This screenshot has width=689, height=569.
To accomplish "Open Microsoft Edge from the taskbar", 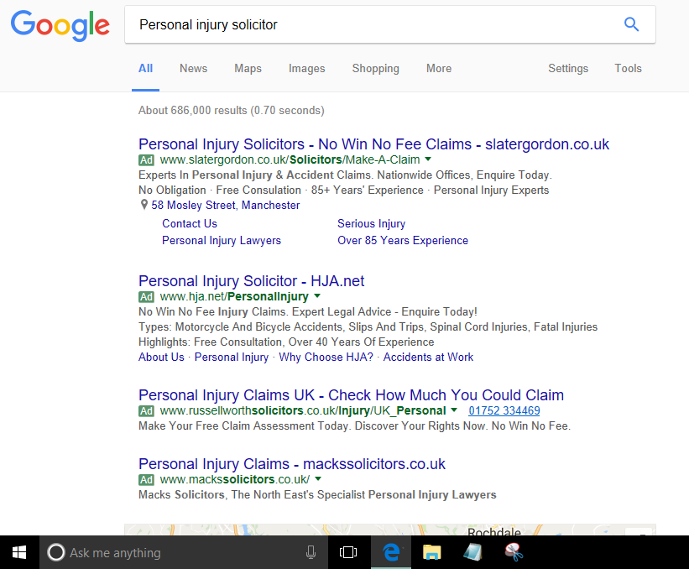I will pyautogui.click(x=391, y=552).
